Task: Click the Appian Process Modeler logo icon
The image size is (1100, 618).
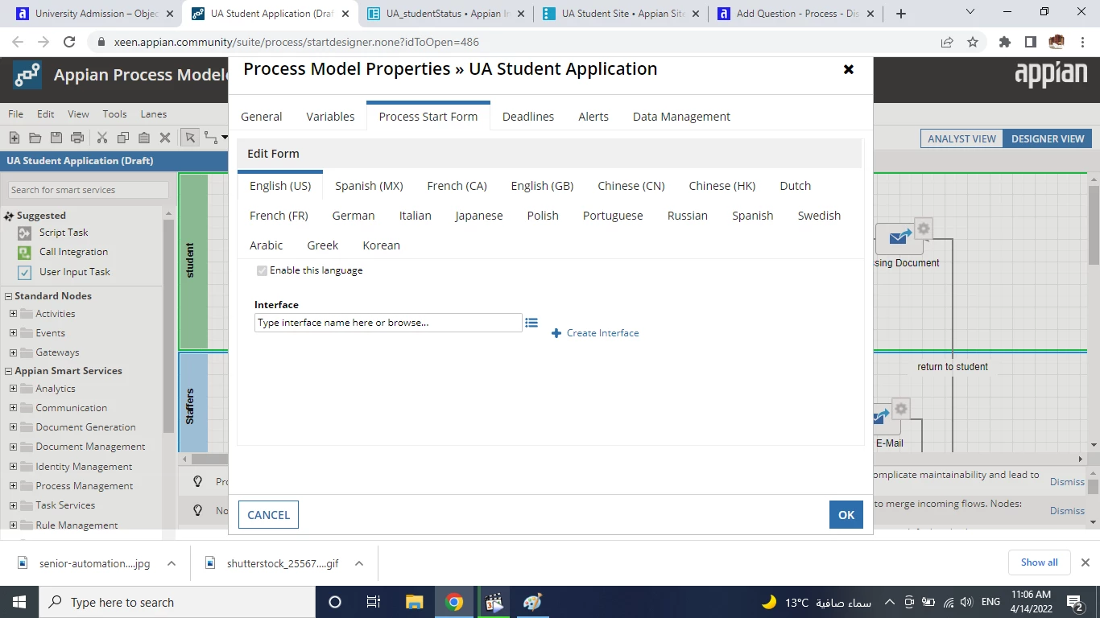Action: pyautogui.click(x=27, y=76)
